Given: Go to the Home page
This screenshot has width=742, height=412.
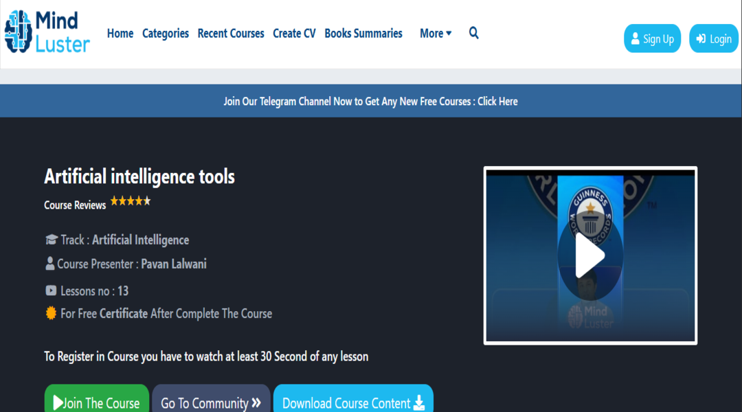Looking at the screenshot, I should pos(120,34).
